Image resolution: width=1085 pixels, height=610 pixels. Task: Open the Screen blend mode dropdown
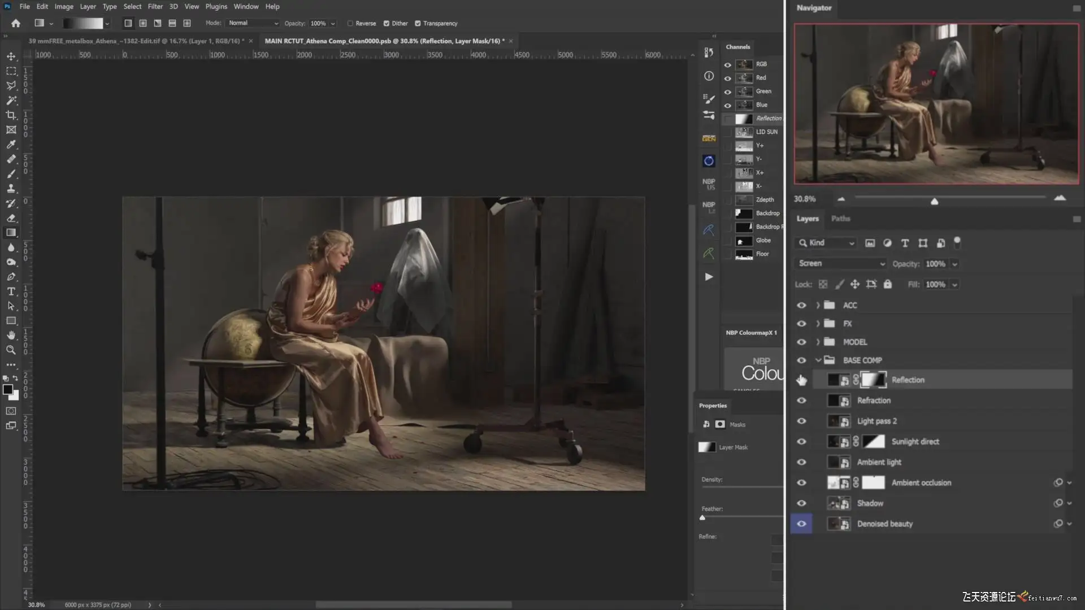[x=840, y=264]
